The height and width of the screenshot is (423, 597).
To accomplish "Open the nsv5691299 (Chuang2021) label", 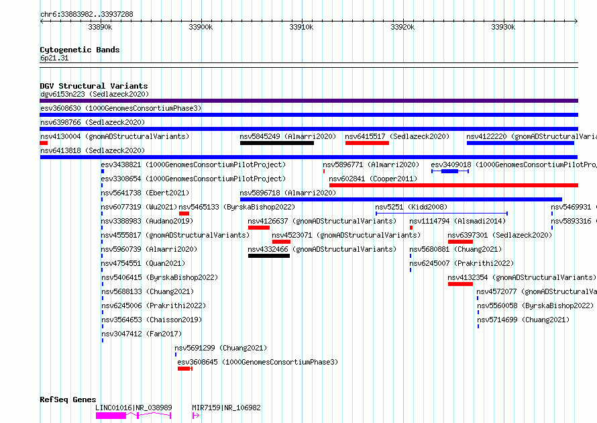I will (221, 348).
